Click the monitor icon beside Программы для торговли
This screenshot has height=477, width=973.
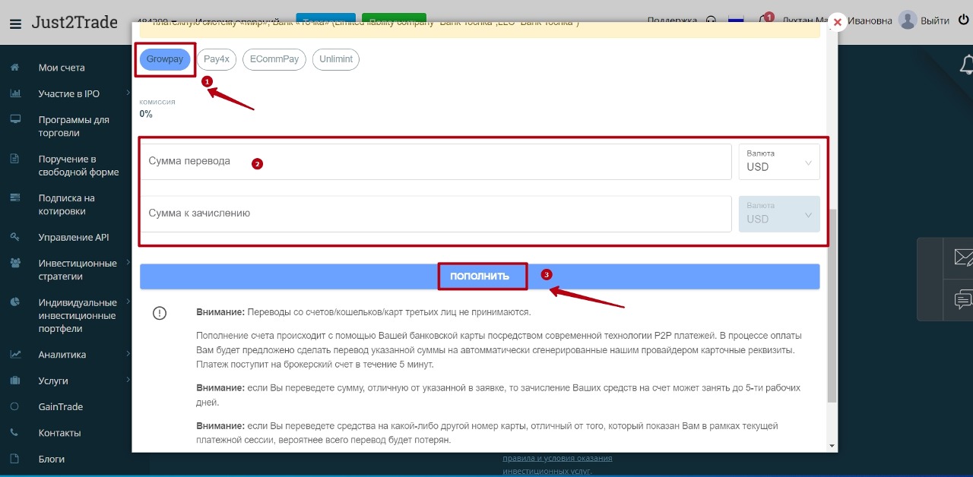14,119
